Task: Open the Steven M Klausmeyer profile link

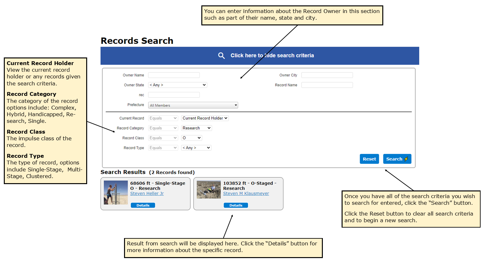Action: pyautogui.click(x=246, y=193)
